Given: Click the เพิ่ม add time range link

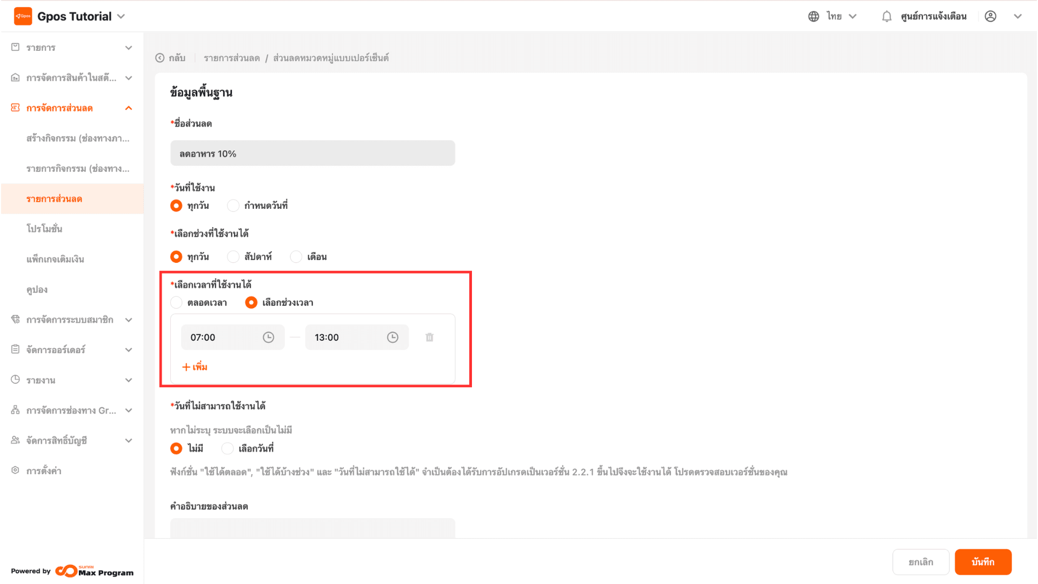Looking at the screenshot, I should point(195,367).
